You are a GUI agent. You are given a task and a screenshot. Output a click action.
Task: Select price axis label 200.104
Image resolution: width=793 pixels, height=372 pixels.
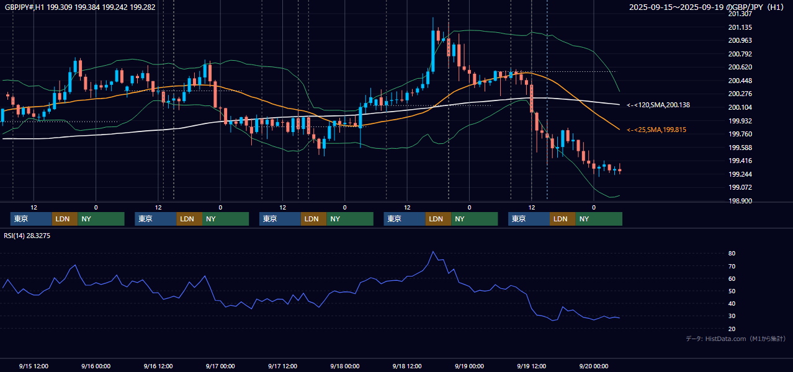coord(740,107)
